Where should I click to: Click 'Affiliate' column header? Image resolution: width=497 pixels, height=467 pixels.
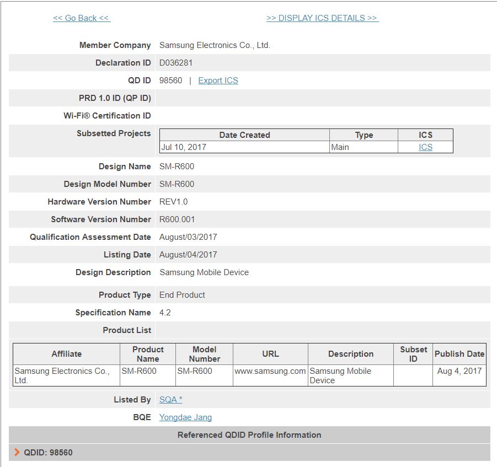coord(67,354)
